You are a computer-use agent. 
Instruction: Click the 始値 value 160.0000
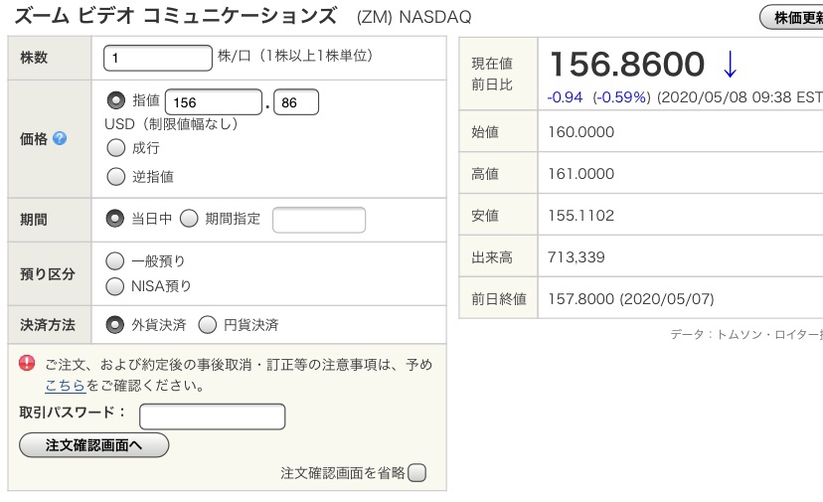581,132
